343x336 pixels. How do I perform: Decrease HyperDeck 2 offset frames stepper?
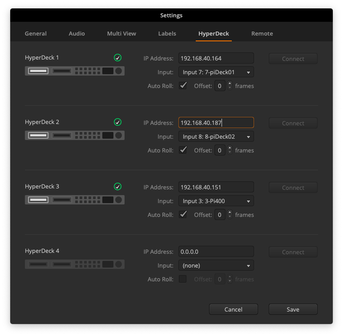pos(230,152)
